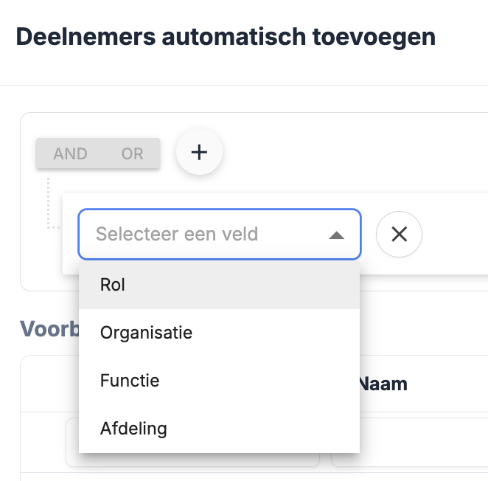This screenshot has width=488, height=481.
Task: Switch the group operator to OR
Action: [133, 153]
